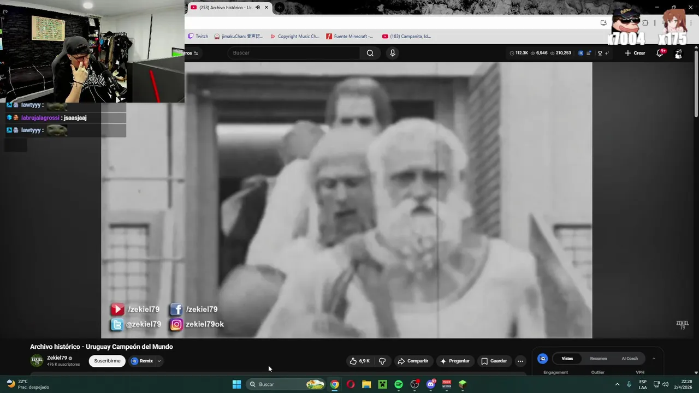The image size is (699, 393).
Task: Open Discord from the taskbar
Action: (431, 384)
